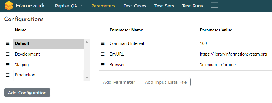Select the Development configuration
The height and width of the screenshot is (103, 272).
click(48, 54)
